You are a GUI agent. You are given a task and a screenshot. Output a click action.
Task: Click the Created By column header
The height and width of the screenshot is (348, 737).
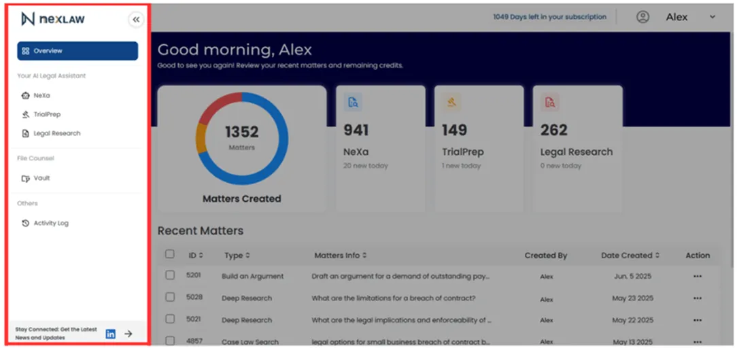(x=546, y=256)
